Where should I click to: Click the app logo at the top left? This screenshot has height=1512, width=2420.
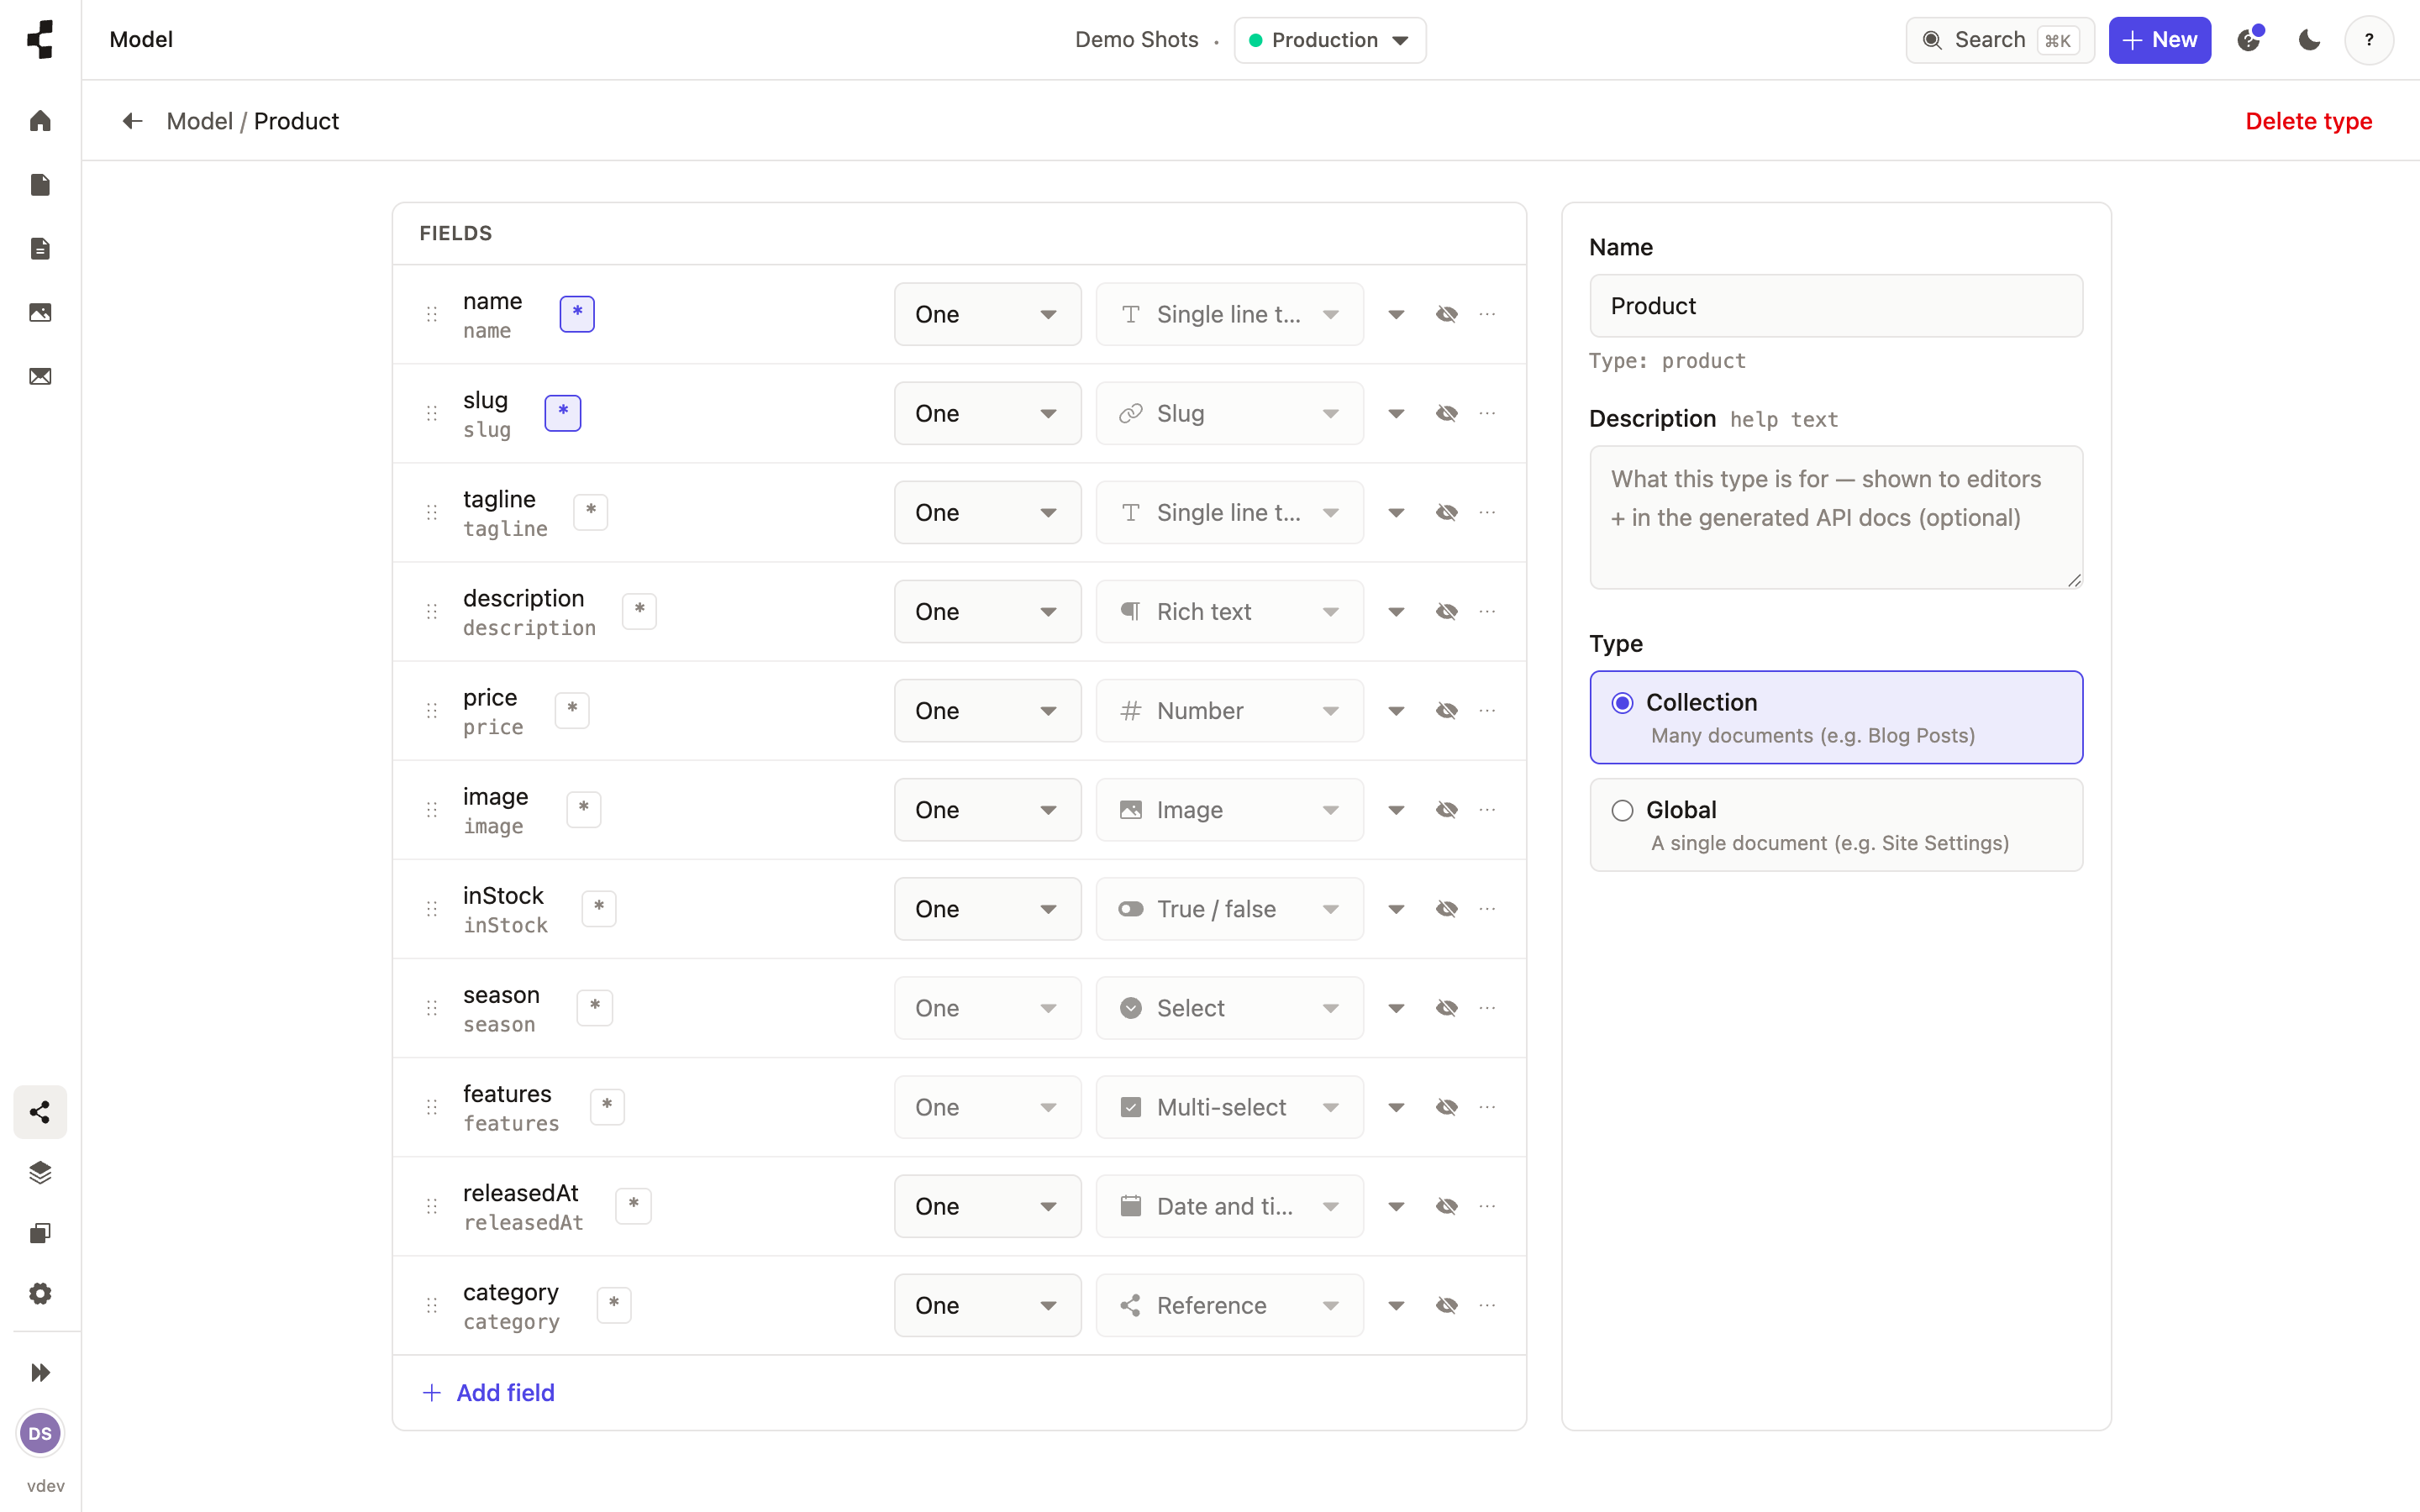click(40, 40)
